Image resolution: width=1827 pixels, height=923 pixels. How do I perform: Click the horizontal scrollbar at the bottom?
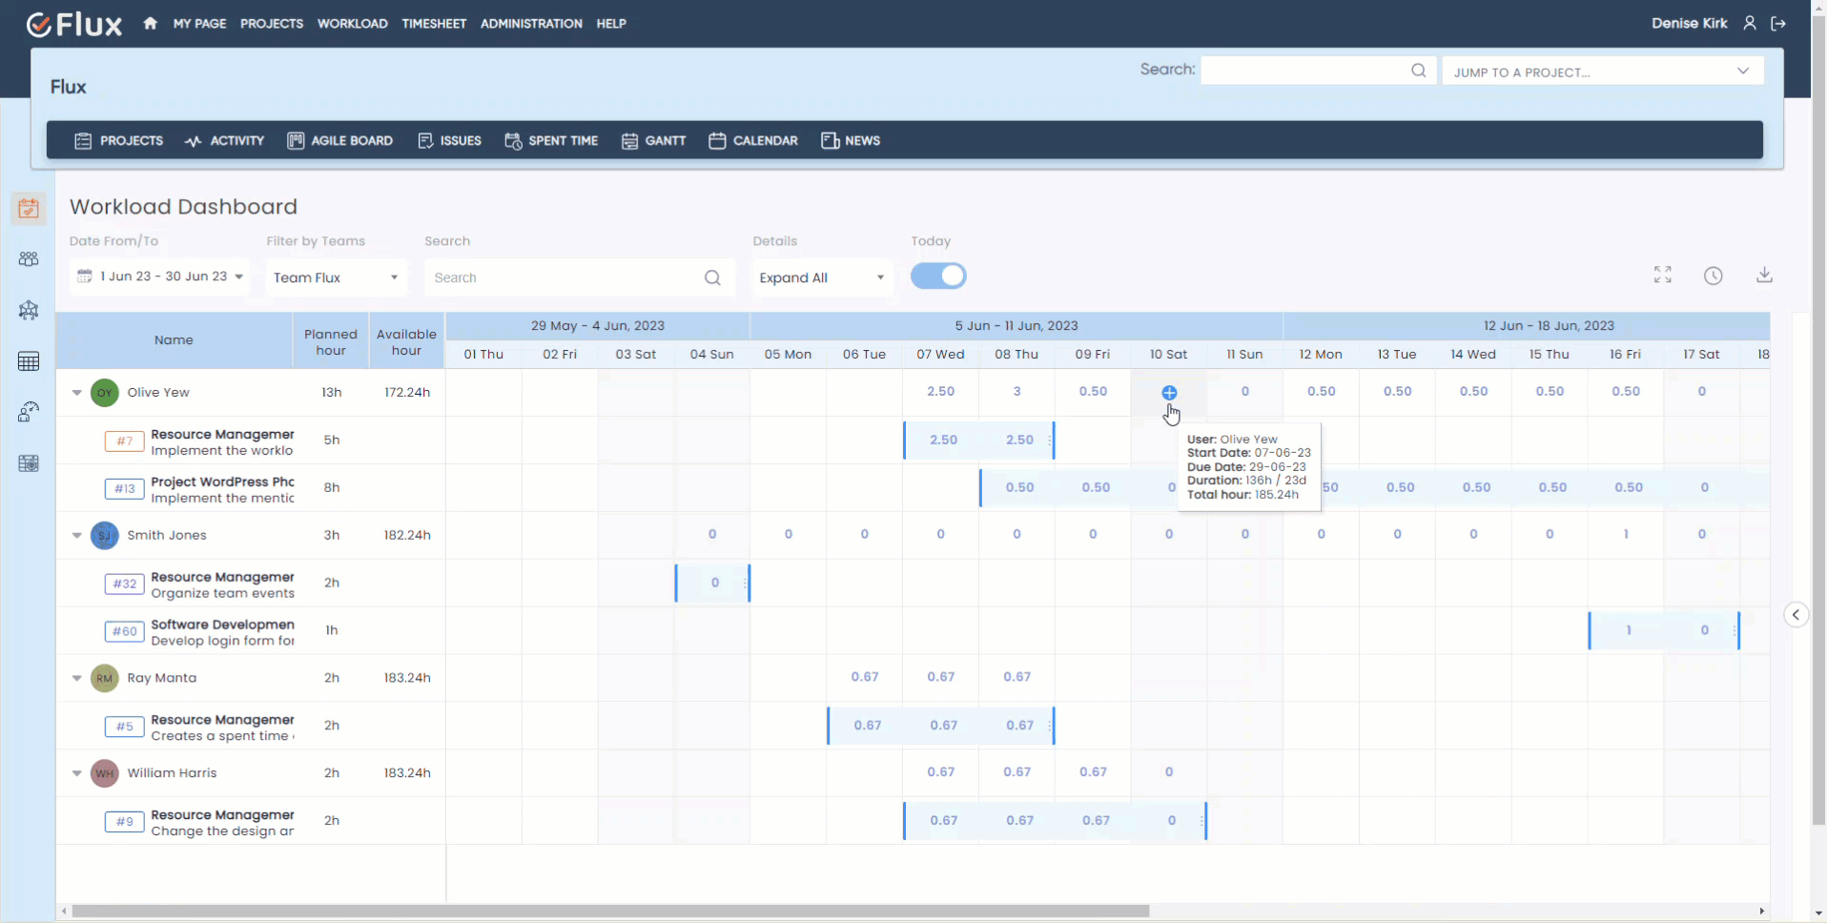tap(610, 911)
